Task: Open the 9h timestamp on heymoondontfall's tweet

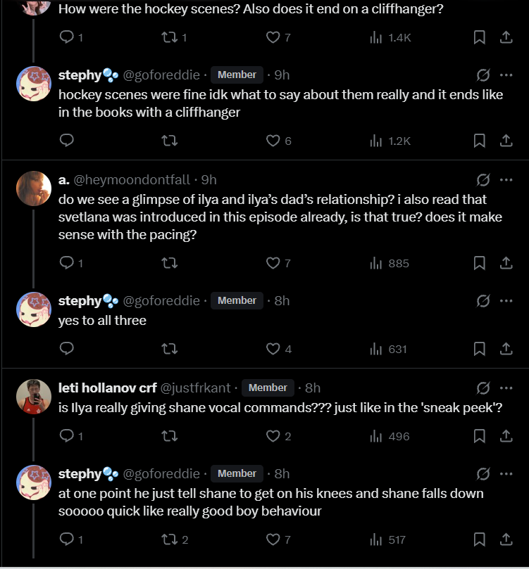Action: point(209,180)
